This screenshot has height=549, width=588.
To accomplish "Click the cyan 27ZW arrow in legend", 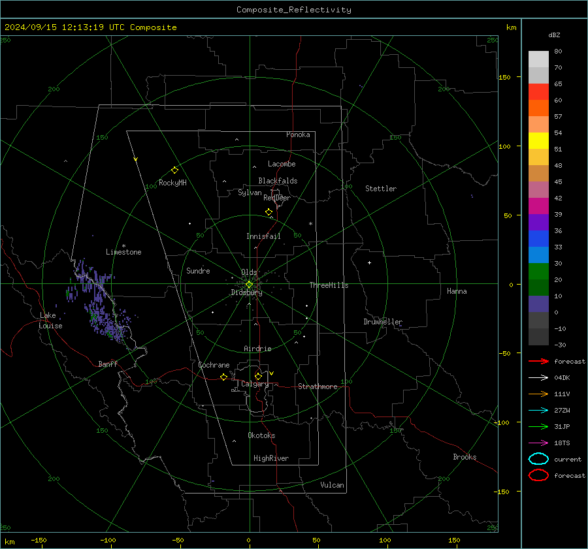I will (538, 411).
